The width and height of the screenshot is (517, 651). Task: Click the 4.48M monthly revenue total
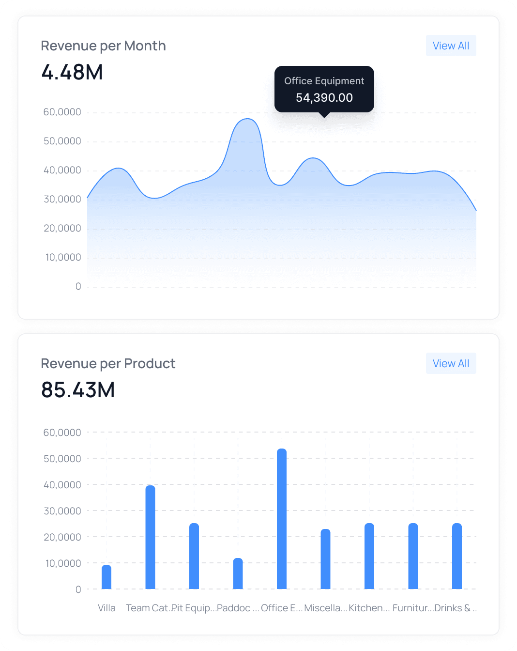pyautogui.click(x=72, y=72)
